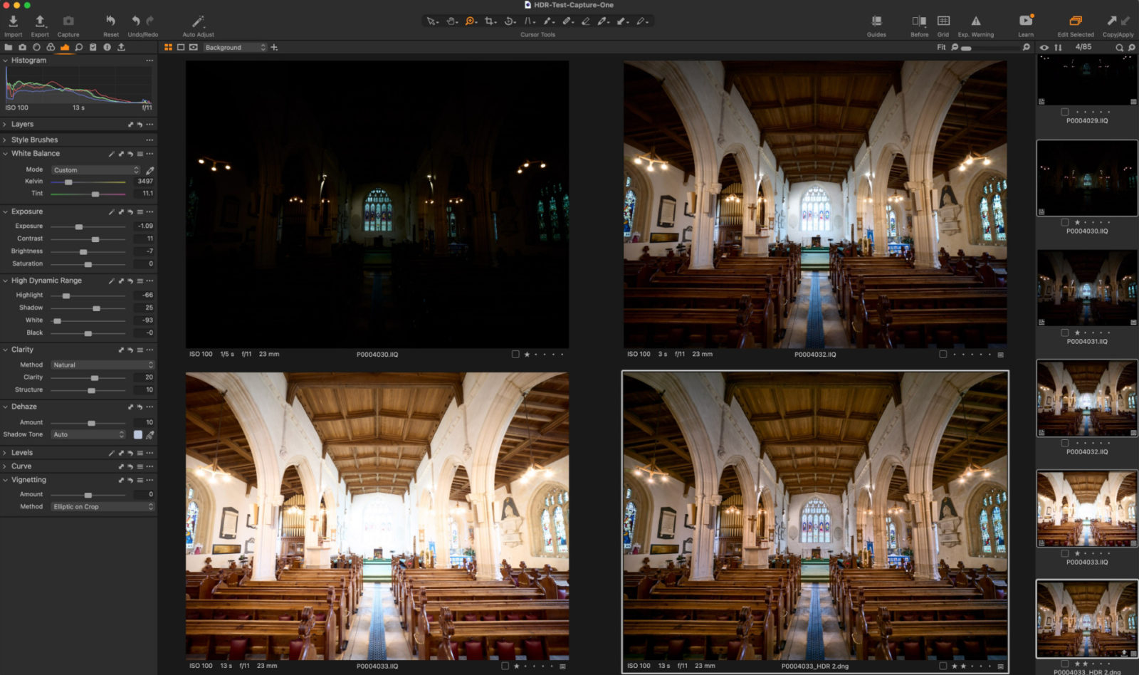Toggle the Exposure Warning overlay
1139x675 pixels.
(976, 21)
